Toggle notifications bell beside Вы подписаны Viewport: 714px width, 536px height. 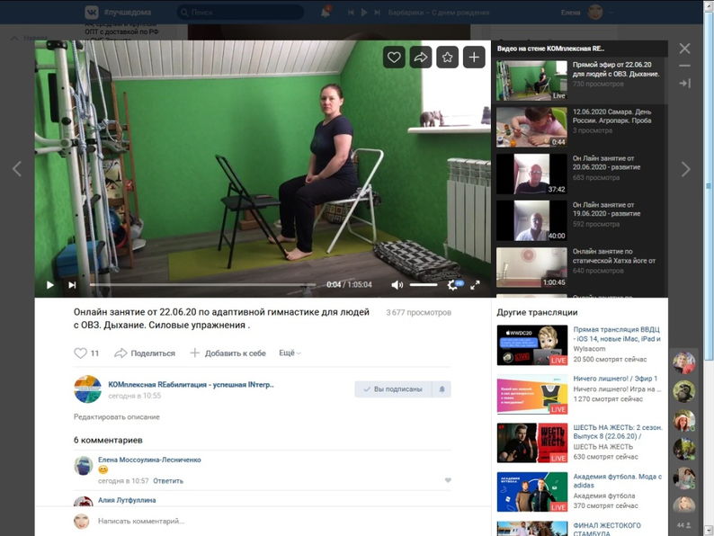pyautogui.click(x=442, y=389)
